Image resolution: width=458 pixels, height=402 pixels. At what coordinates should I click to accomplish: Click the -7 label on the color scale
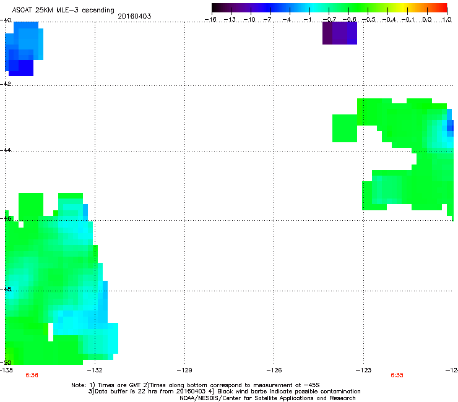coord(267,20)
